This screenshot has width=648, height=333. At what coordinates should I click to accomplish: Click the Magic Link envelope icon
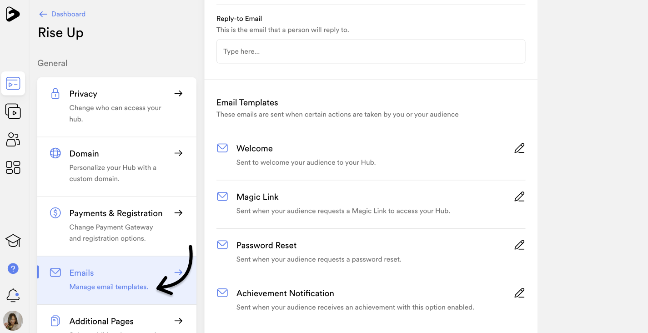(x=222, y=197)
